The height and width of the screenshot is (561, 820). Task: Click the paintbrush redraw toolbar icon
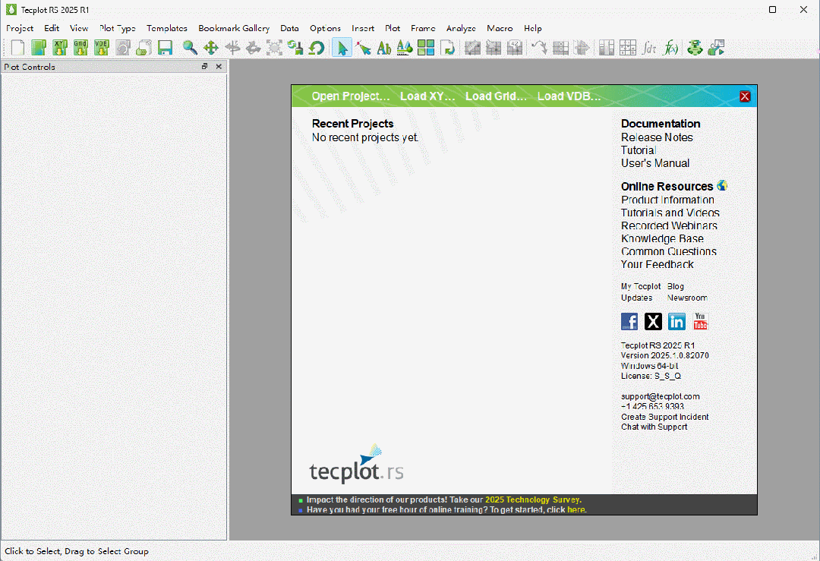[295, 48]
